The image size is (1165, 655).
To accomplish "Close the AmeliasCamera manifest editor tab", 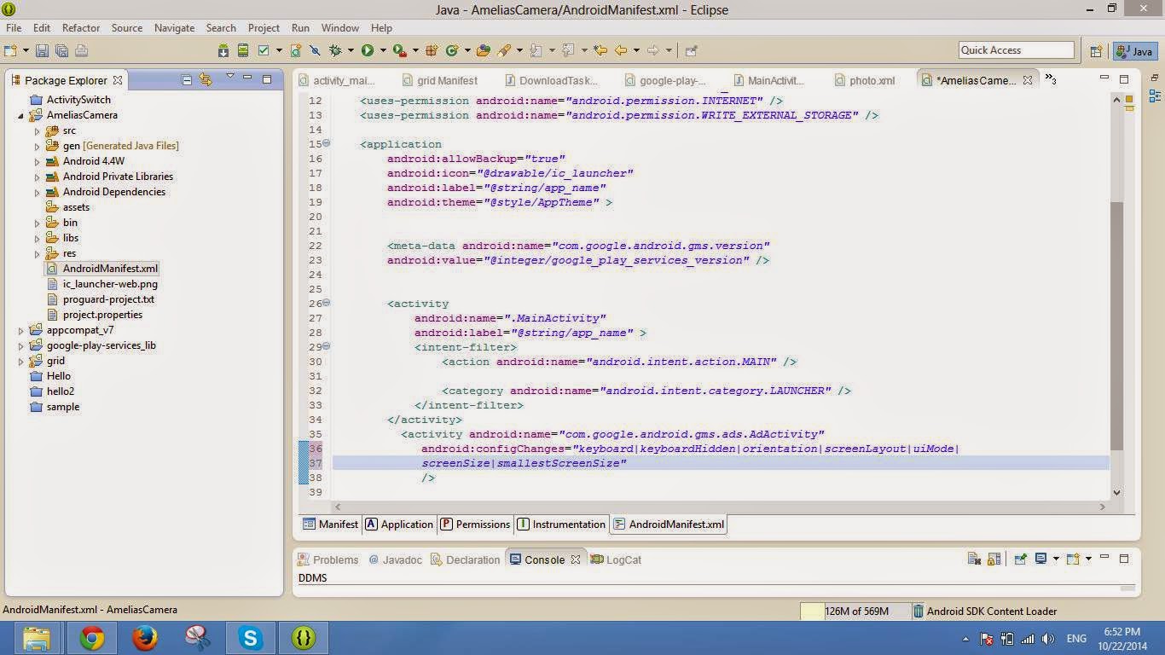I will click(x=1028, y=80).
